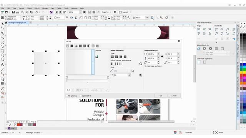
Task: Select Repeat and mirror fill option
Action: 116,64
